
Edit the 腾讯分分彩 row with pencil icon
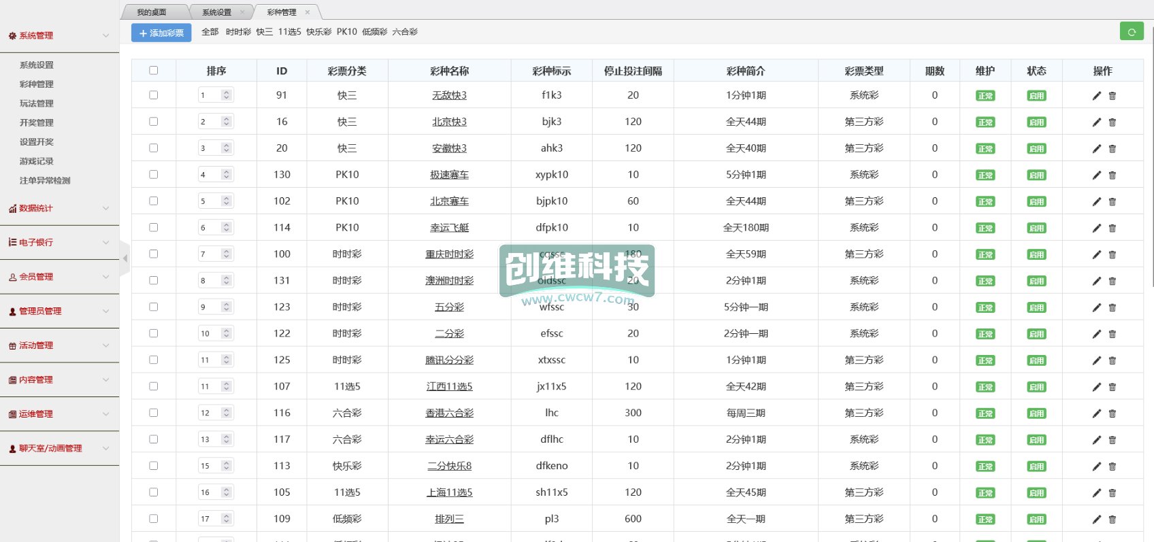click(1096, 361)
